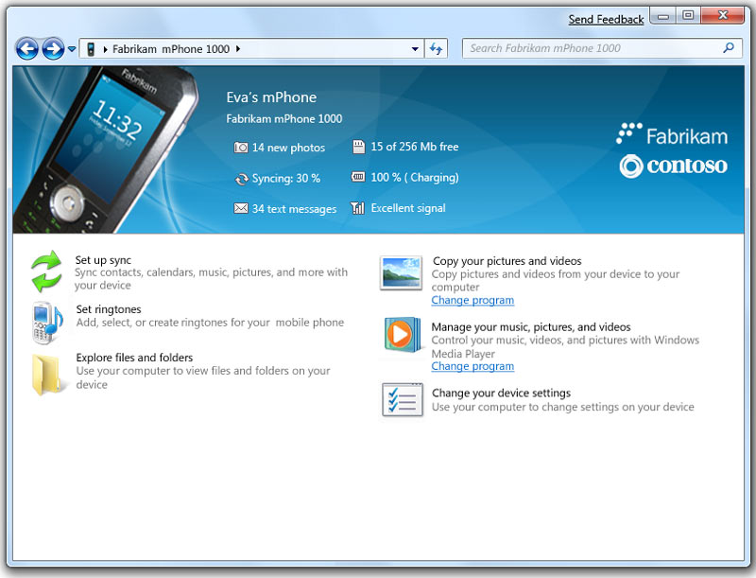
Task: Click the magnifying glass search icon
Action: pyautogui.click(x=729, y=47)
